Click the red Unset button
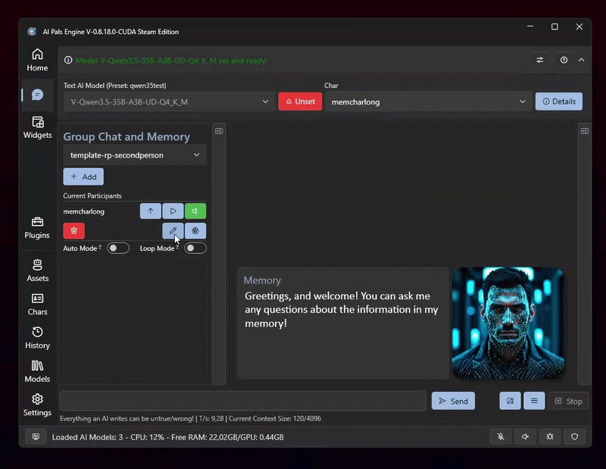 (300, 102)
